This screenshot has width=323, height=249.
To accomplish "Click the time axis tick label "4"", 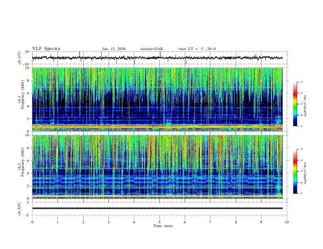I will 134,222.
